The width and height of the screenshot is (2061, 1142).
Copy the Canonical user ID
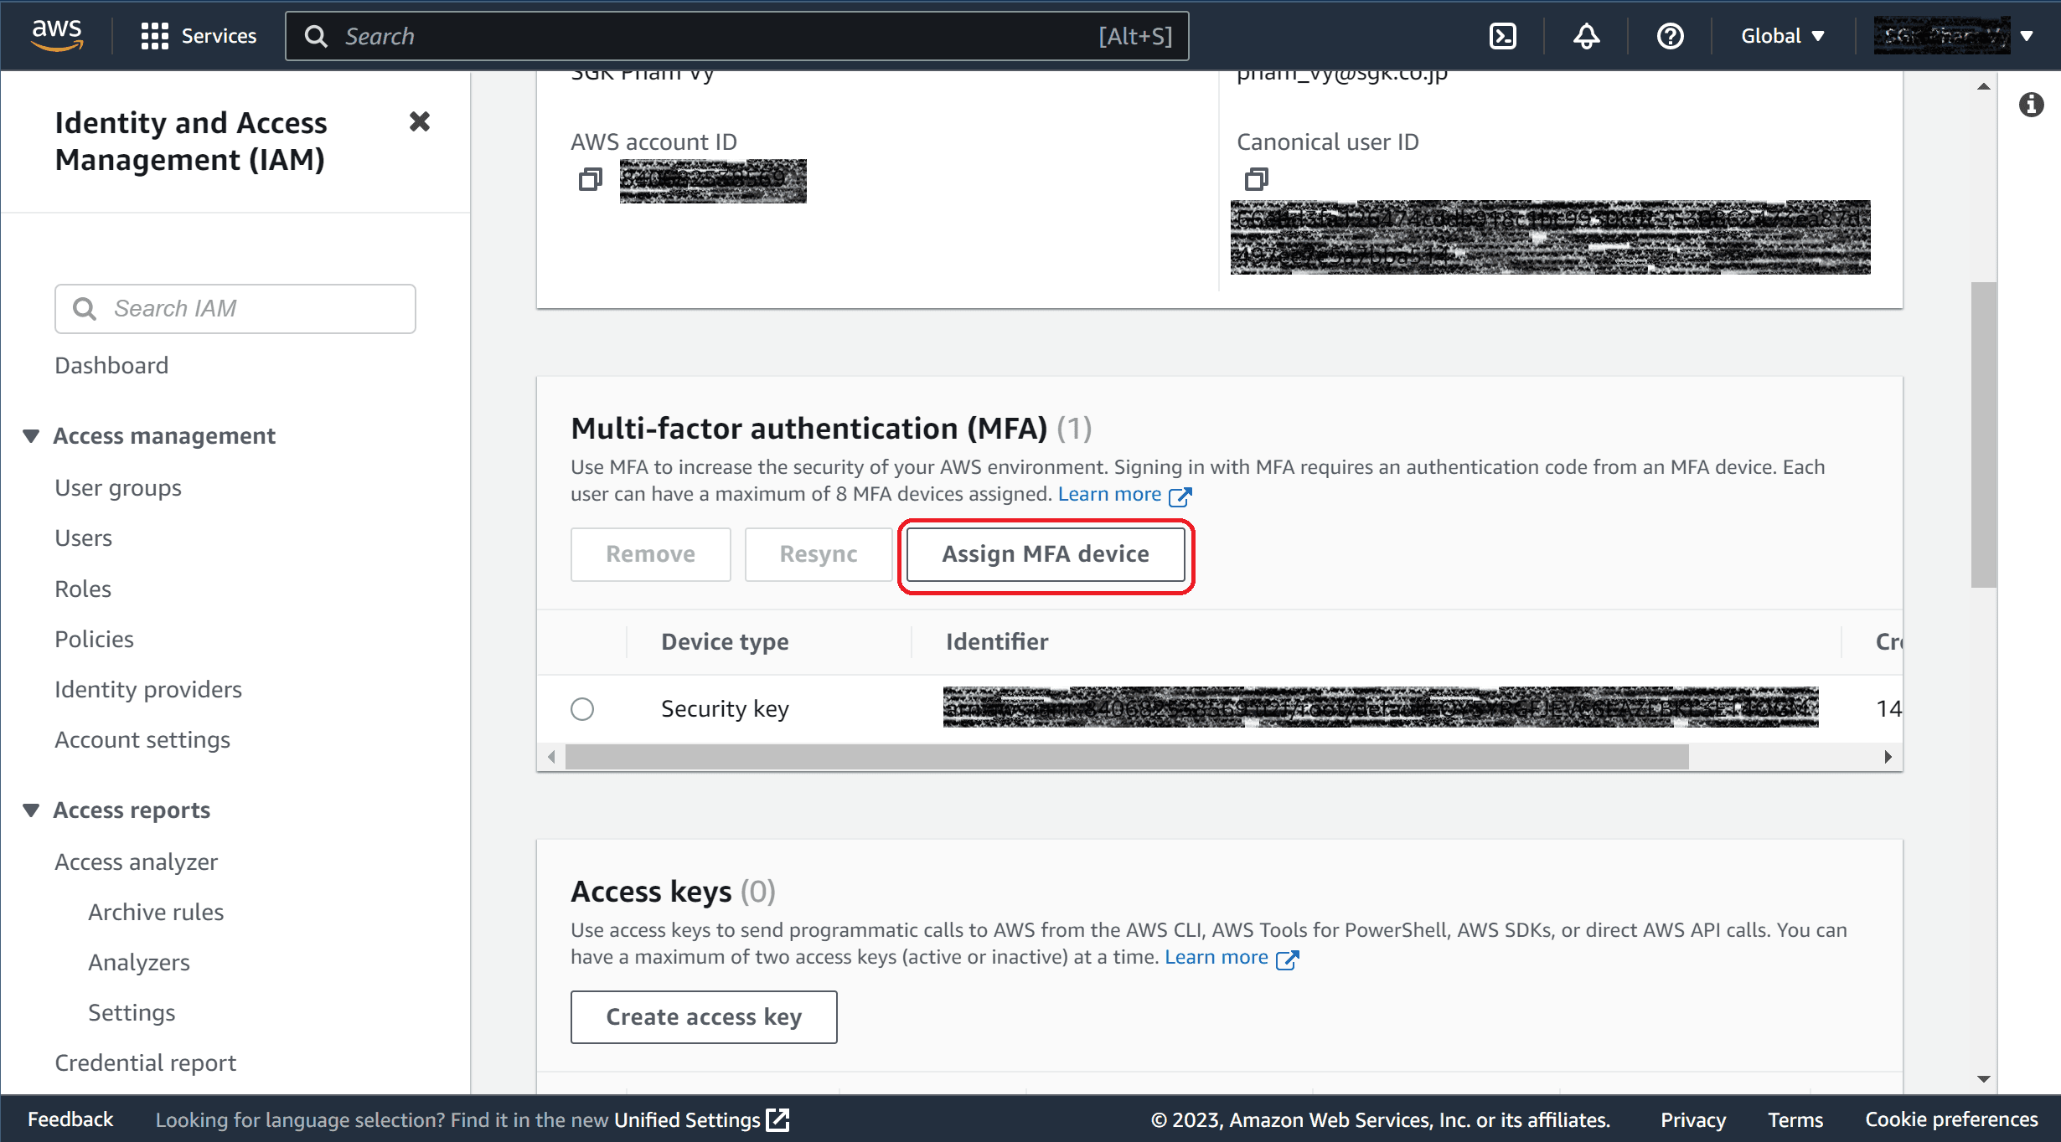pos(1257,179)
